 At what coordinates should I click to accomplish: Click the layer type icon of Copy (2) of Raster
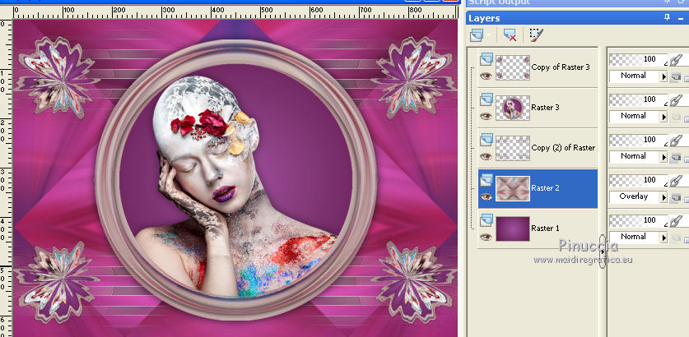pos(486,140)
